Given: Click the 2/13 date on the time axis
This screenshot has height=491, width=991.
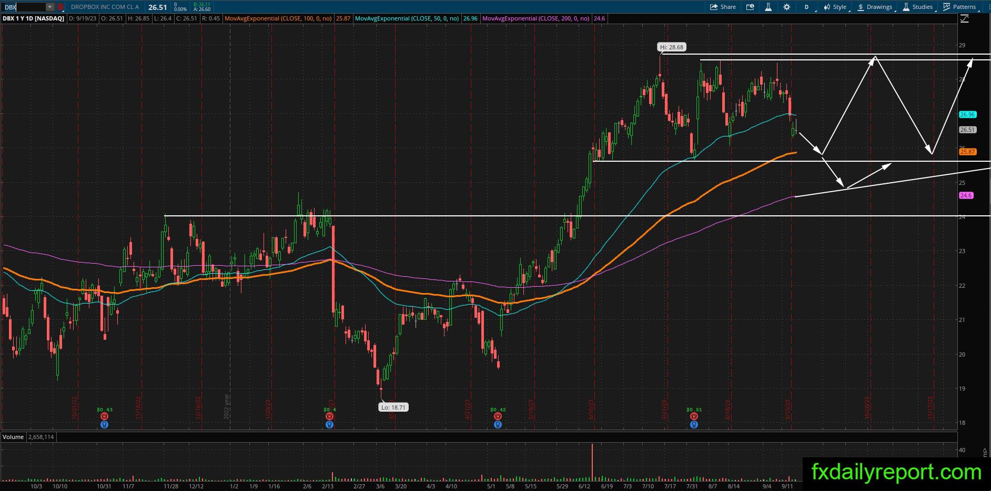Looking at the screenshot, I should 328,486.
